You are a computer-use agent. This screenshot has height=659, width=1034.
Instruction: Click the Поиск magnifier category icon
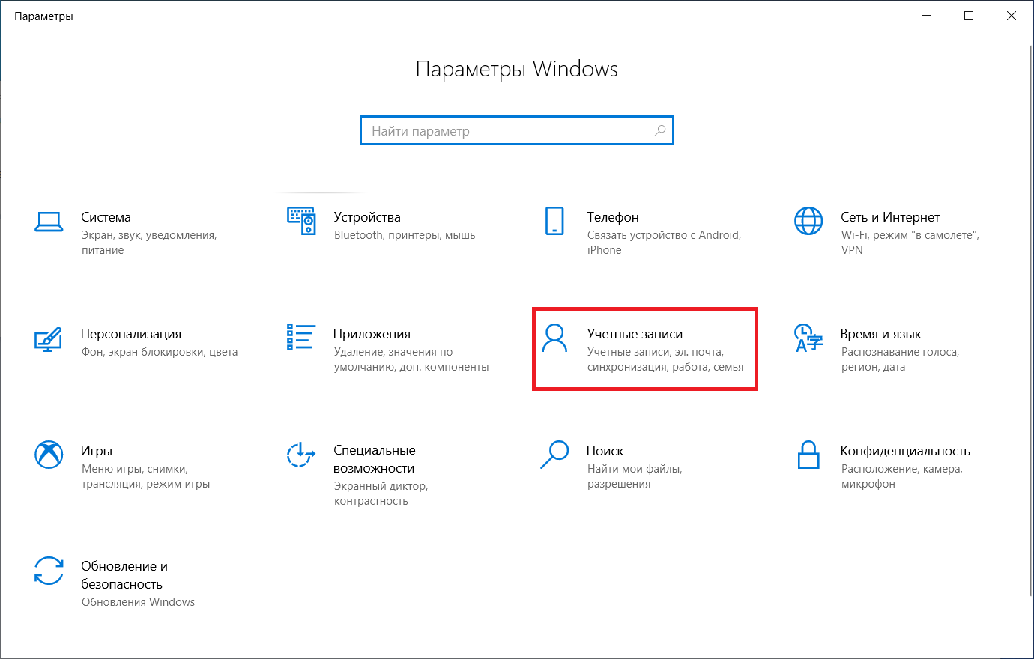554,455
